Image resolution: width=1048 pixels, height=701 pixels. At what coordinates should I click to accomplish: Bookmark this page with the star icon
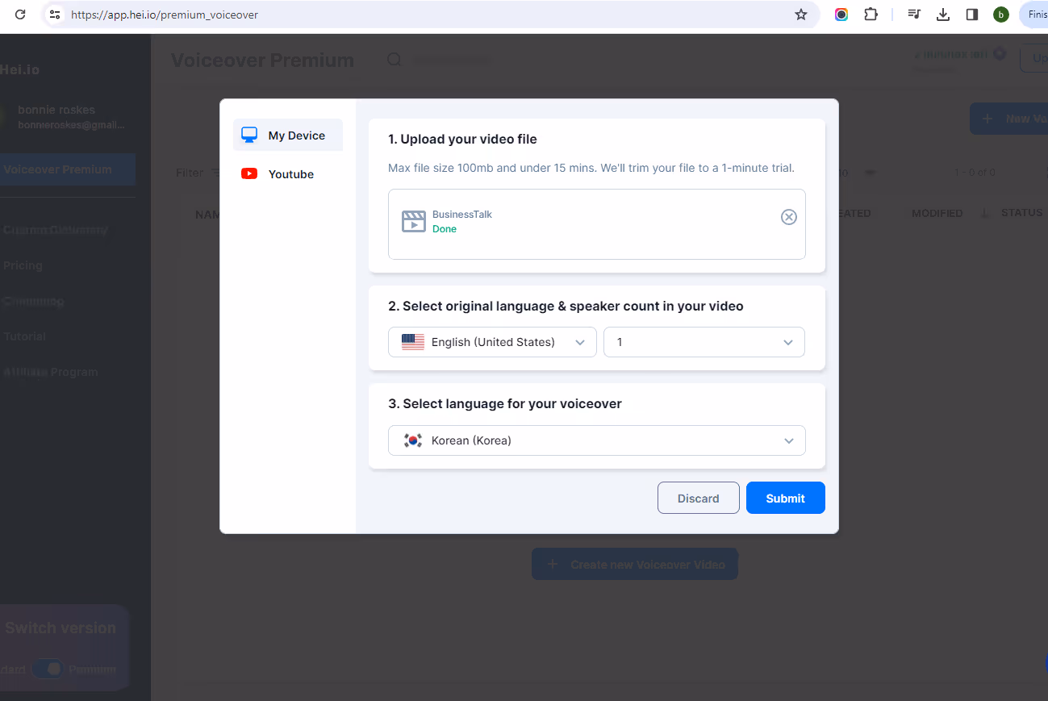pyautogui.click(x=801, y=15)
